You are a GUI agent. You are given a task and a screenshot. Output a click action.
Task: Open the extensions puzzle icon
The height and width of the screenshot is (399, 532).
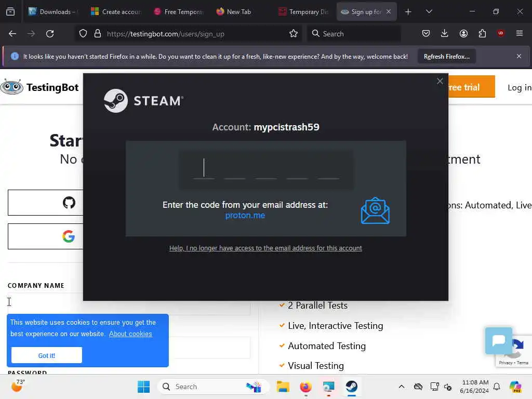click(482, 33)
